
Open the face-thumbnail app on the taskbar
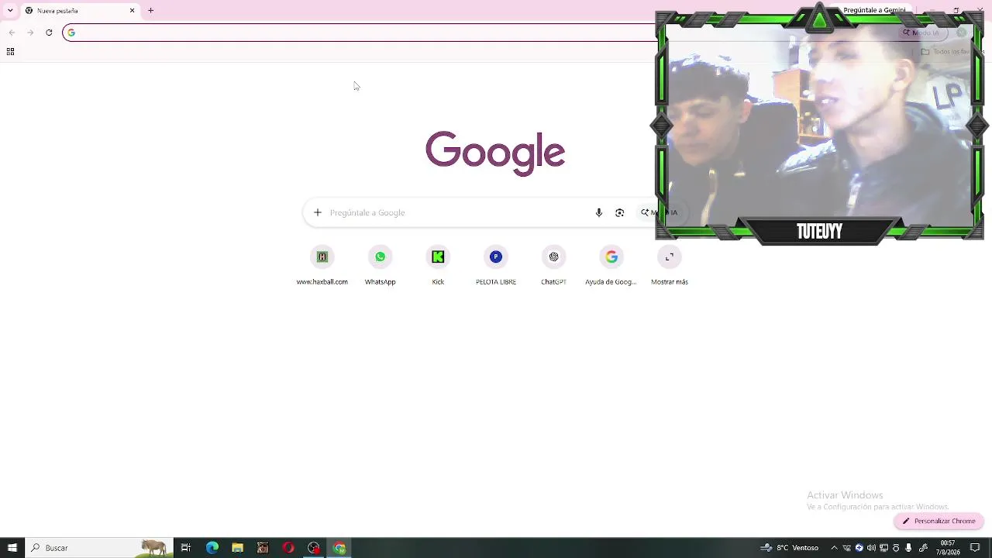click(x=263, y=548)
